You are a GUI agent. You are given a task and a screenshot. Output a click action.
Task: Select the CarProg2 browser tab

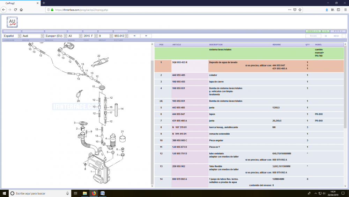coord(20,3)
